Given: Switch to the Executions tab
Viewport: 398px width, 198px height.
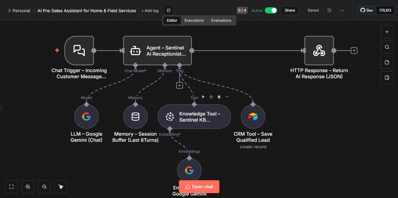Looking at the screenshot, I should point(194,20).
